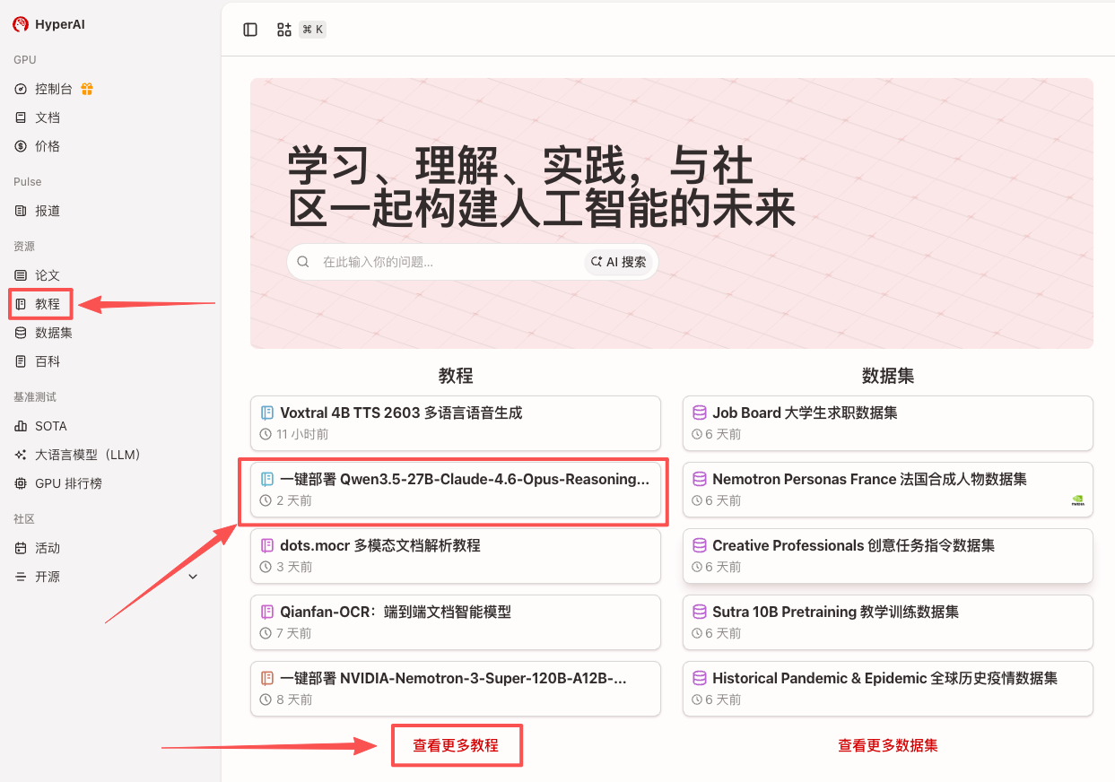Screen dimensions: 1115x782
Task: Click the HyperAI logo icon
Action: 21,24
